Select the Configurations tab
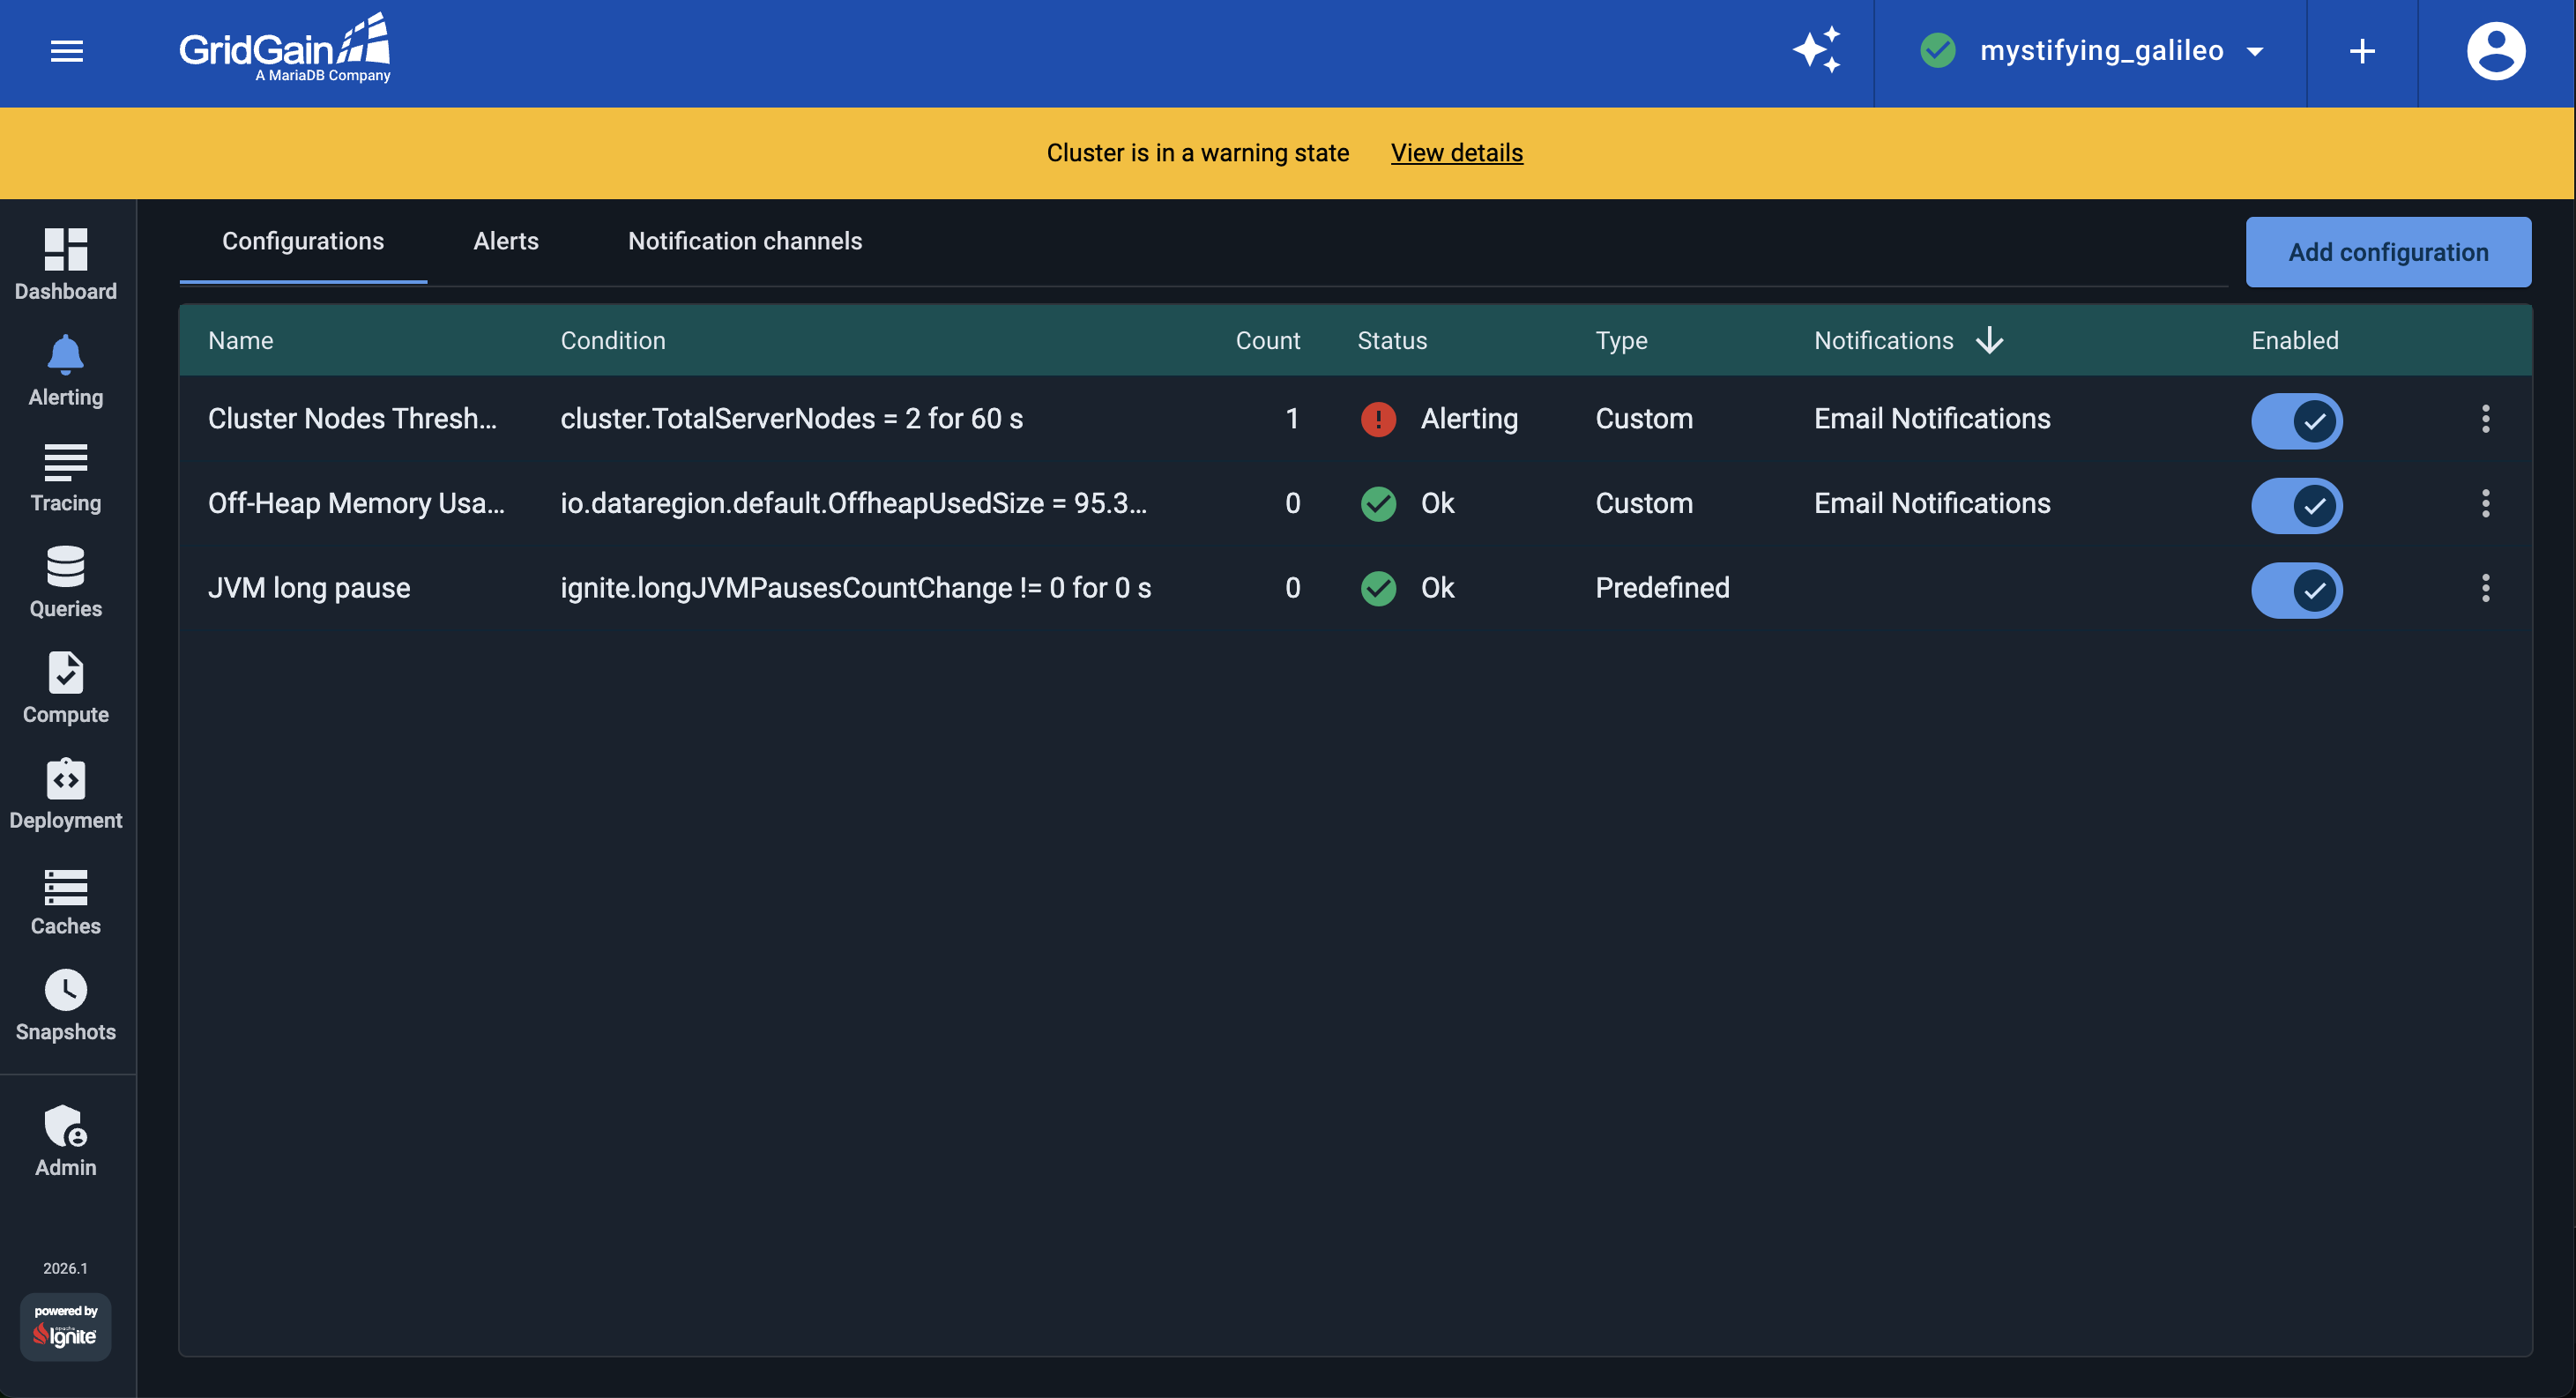 (303, 241)
